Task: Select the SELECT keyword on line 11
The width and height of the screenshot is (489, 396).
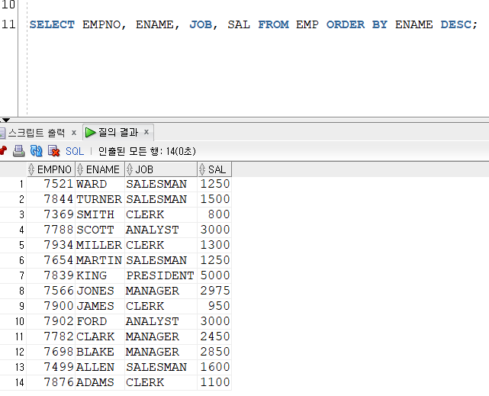Action: [52, 24]
